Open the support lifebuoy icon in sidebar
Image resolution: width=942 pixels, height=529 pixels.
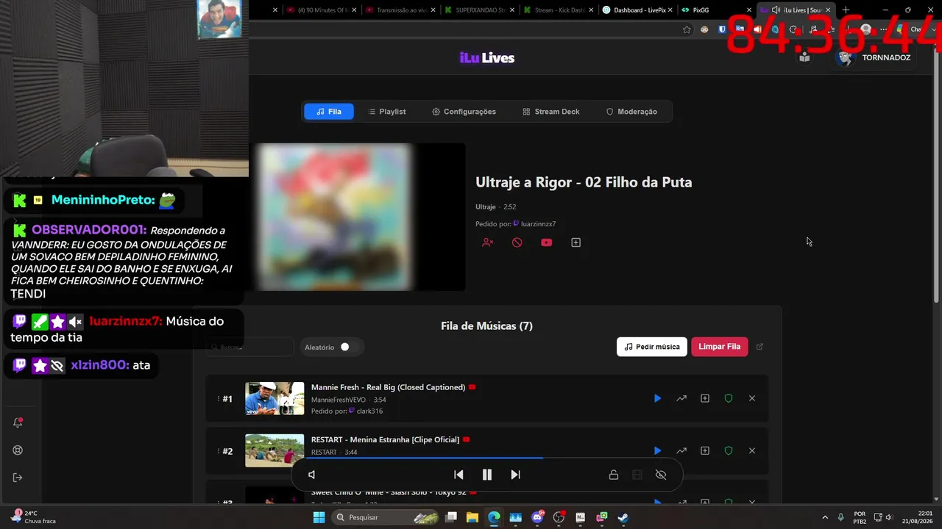[18, 450]
